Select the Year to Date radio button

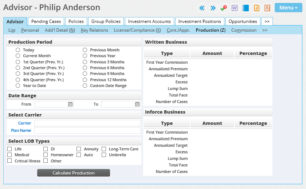click(x=18, y=86)
